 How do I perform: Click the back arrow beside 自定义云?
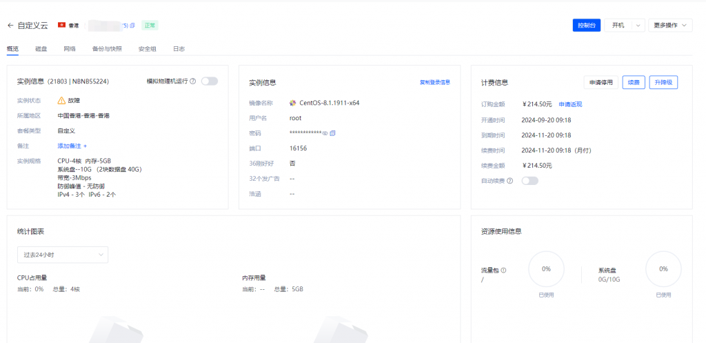point(10,26)
